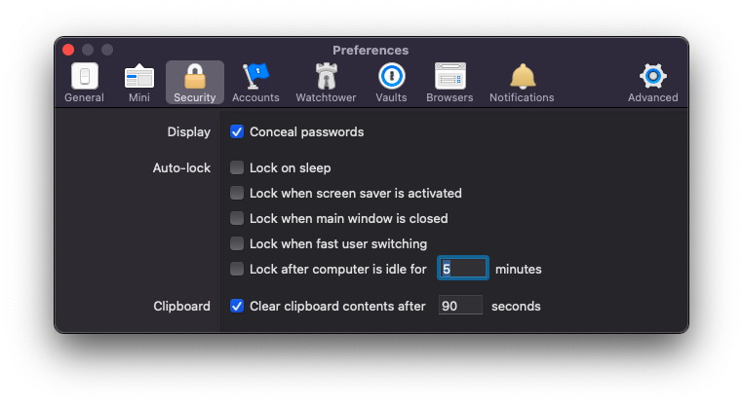
Task: Click the idle minutes input field
Action: pyautogui.click(x=463, y=269)
